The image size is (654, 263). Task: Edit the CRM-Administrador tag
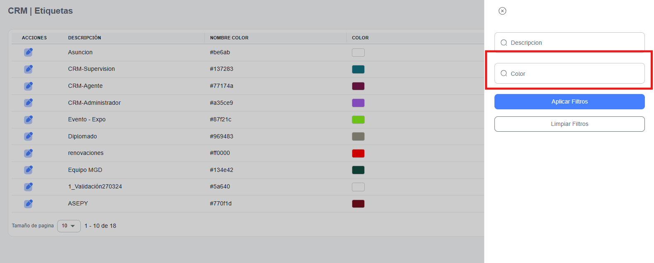(28, 103)
